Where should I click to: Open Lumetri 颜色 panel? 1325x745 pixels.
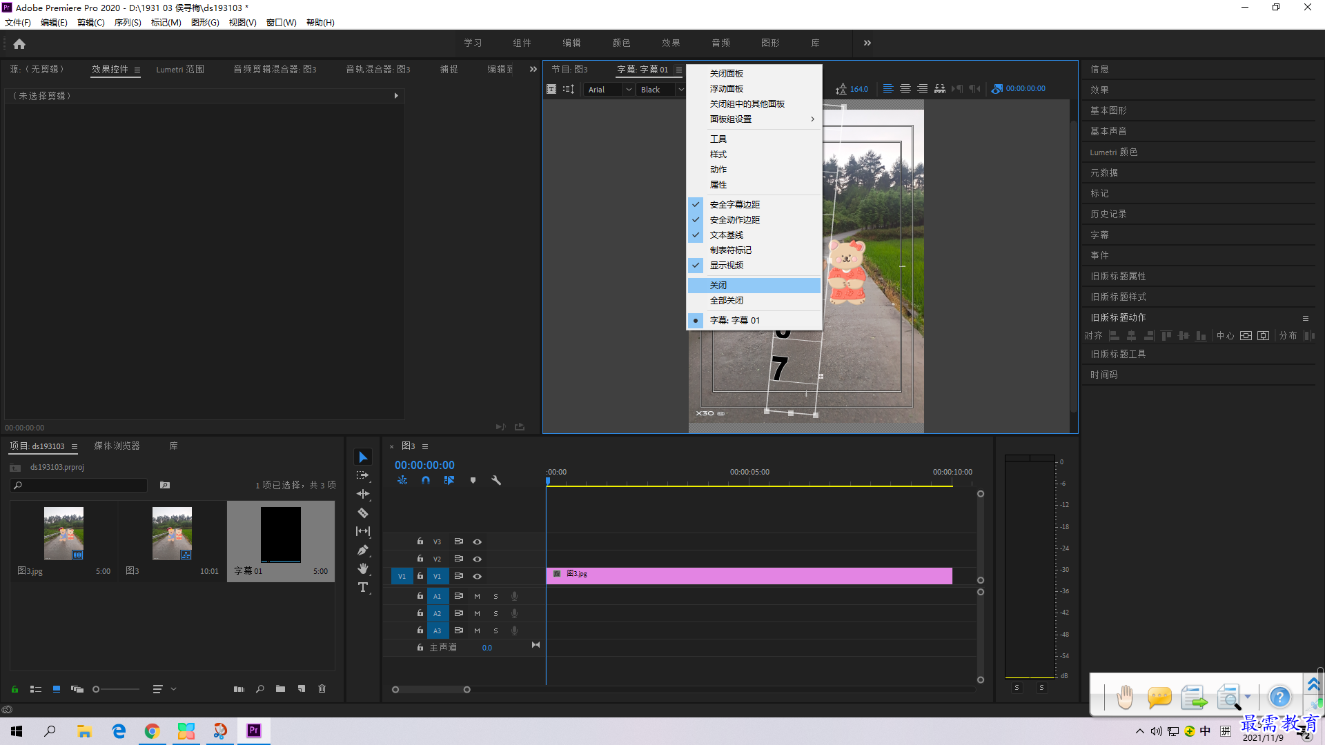1114,152
